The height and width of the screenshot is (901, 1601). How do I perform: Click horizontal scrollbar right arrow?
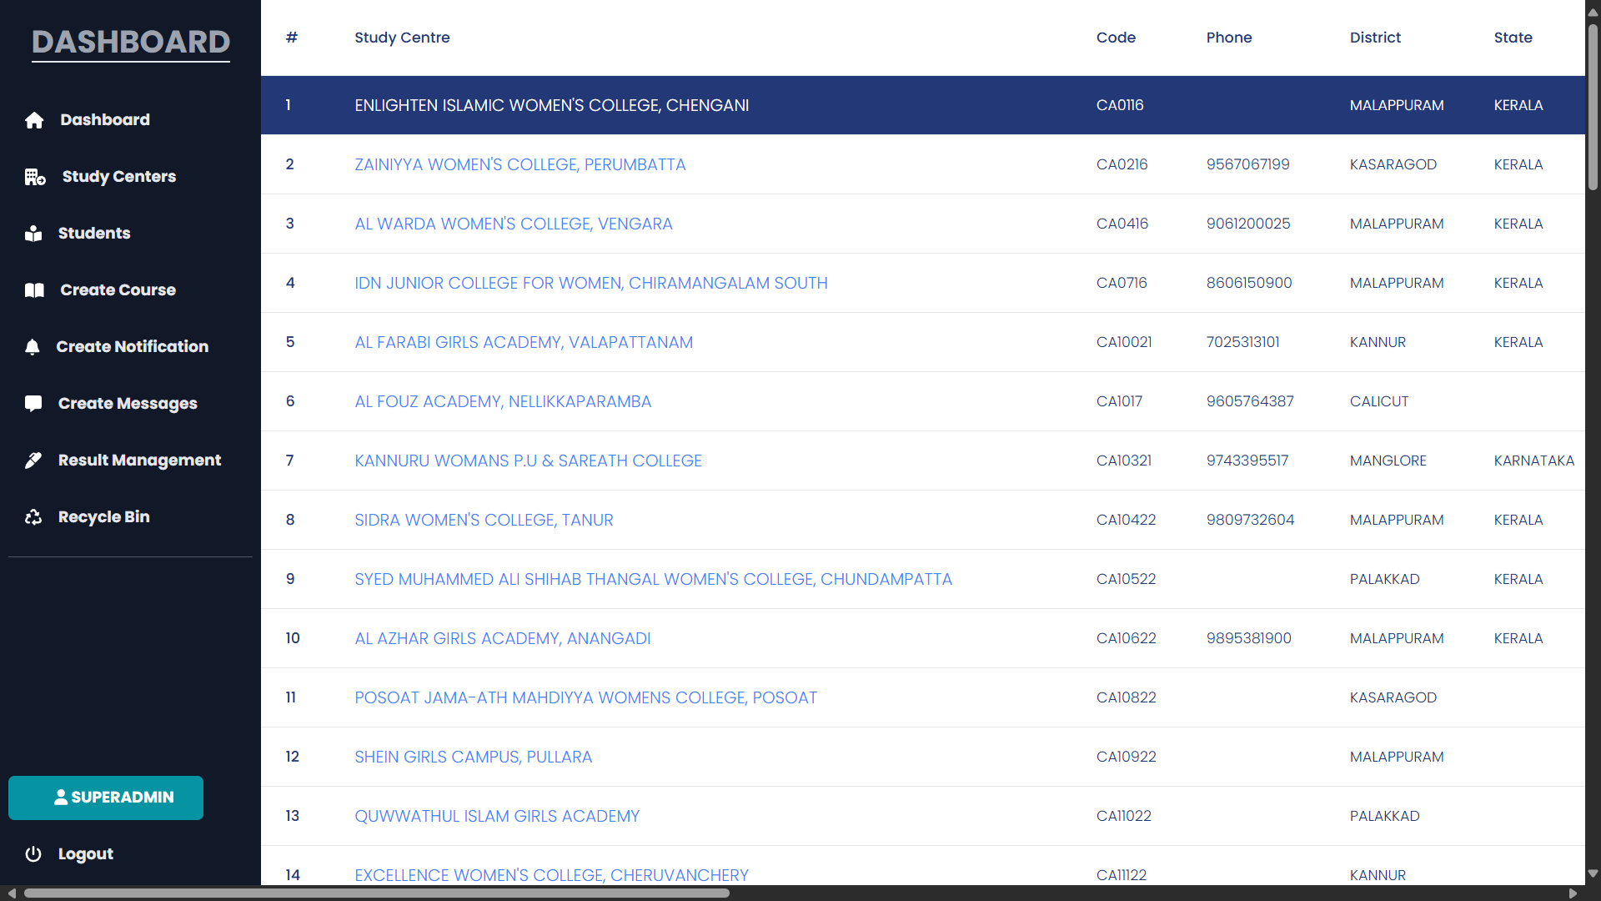pos(1573,893)
